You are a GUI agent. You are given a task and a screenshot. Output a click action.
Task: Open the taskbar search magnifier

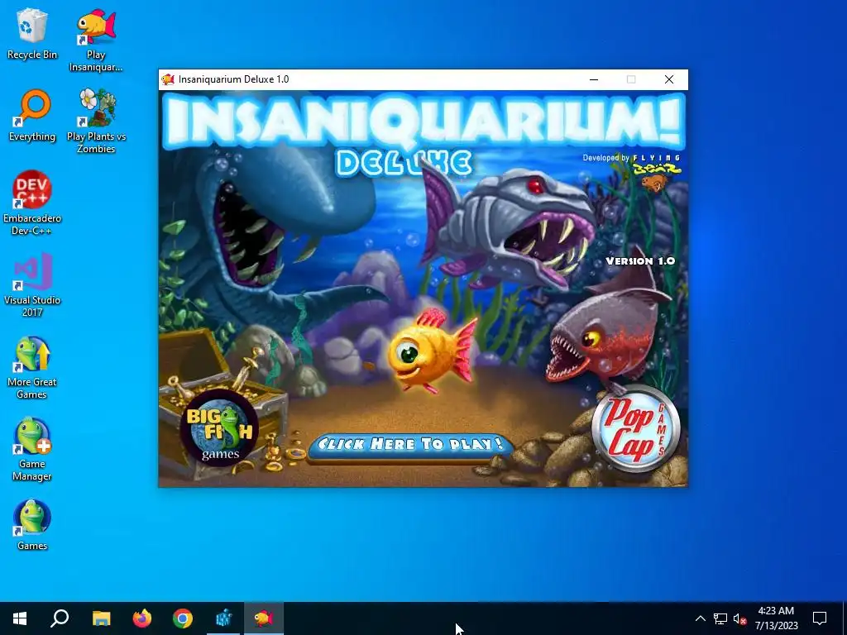[60, 618]
